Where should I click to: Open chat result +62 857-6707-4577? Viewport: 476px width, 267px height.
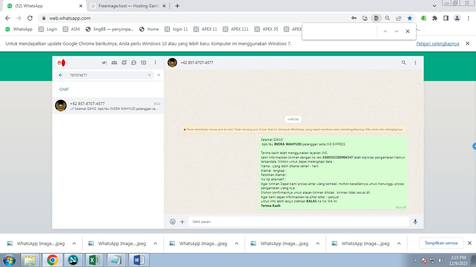tap(108, 106)
